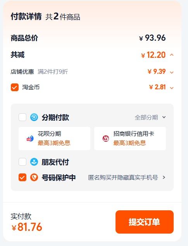Expand the 店铺优惠 ¥9.39 chevron

(172, 72)
